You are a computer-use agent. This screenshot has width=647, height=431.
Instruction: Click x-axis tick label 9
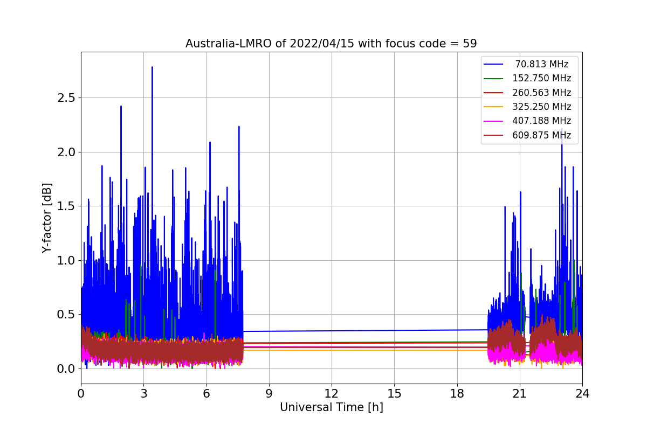[269, 393]
